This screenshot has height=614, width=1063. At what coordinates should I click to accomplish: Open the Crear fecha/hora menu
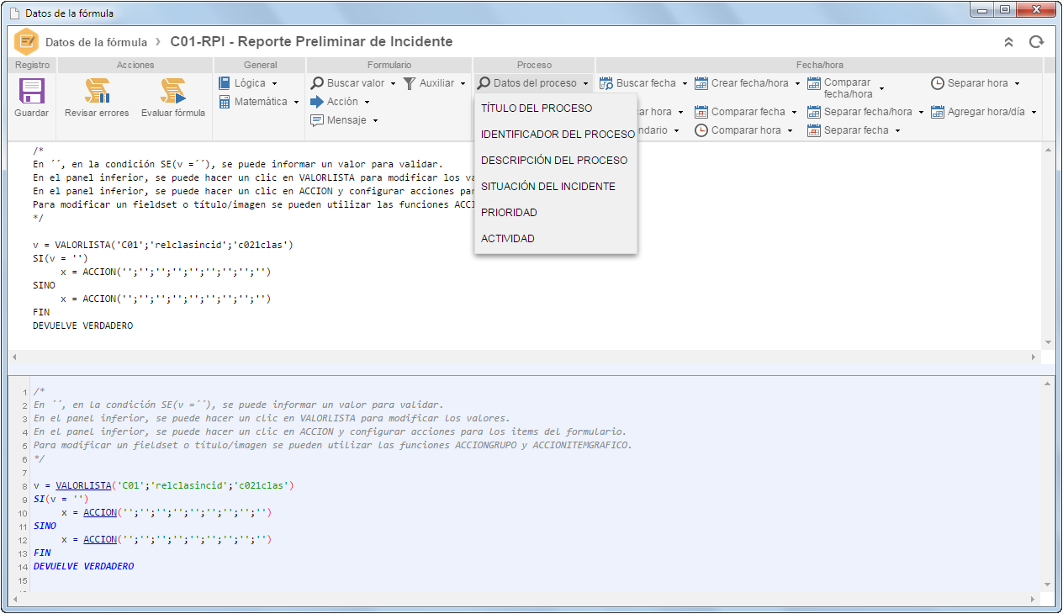click(x=747, y=83)
